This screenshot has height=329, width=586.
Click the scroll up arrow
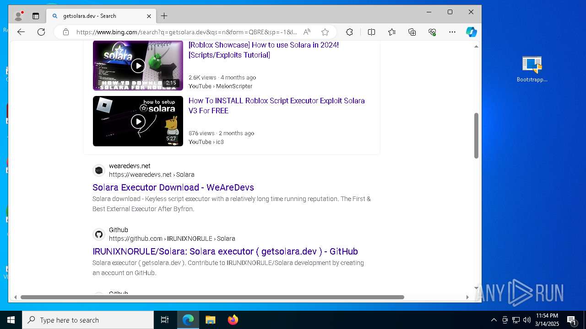(476, 47)
